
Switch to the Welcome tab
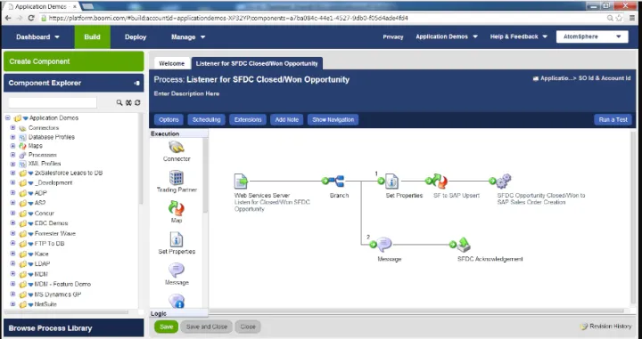171,63
